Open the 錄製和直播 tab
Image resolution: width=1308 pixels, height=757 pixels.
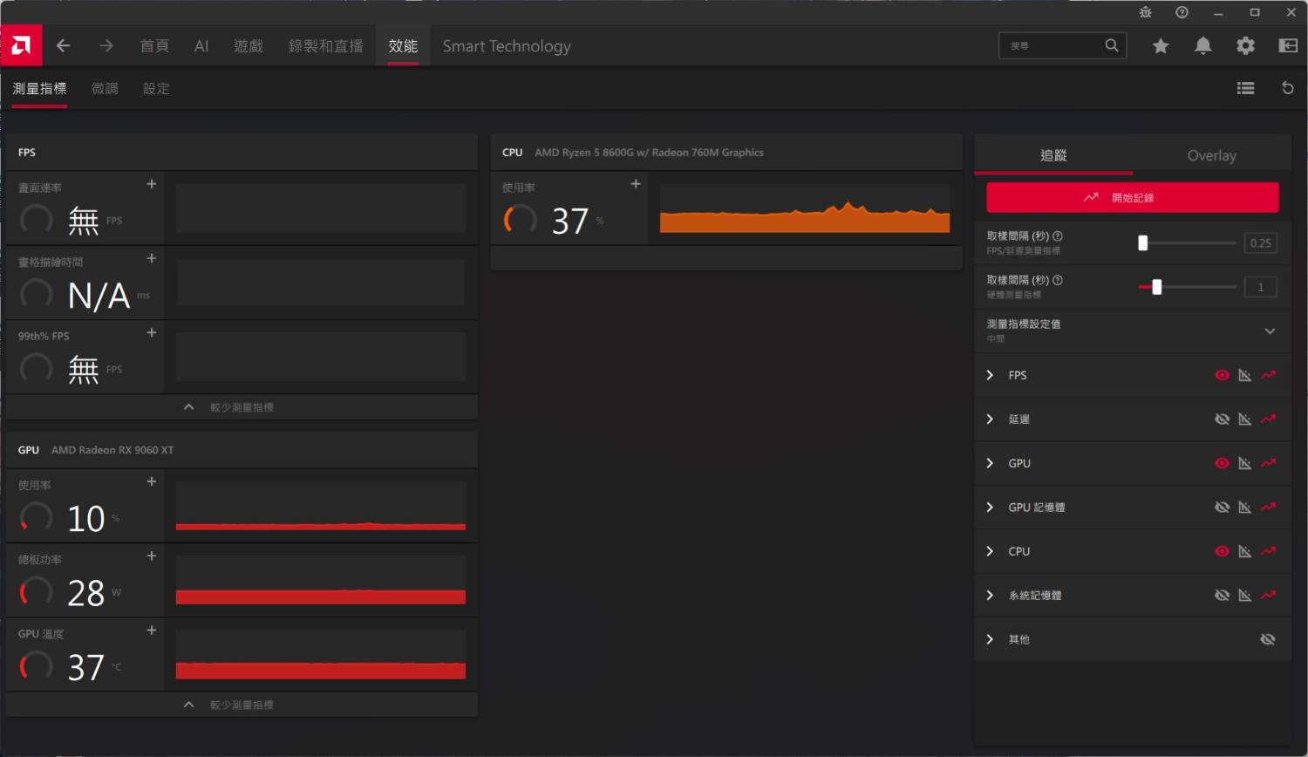click(x=325, y=45)
